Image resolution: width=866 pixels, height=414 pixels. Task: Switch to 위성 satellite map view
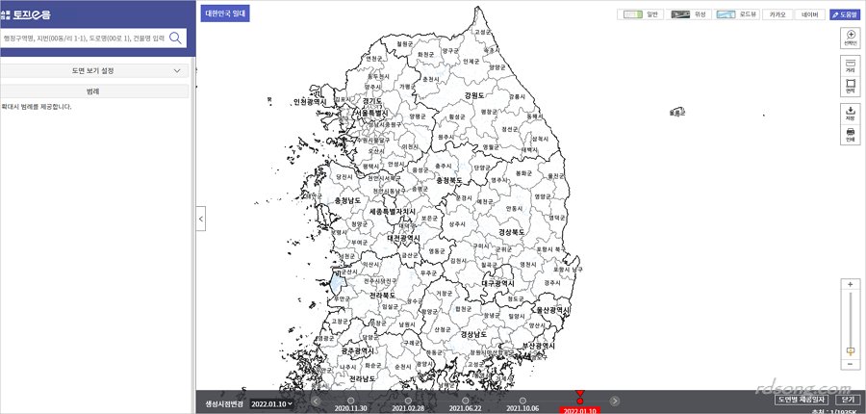[x=689, y=15]
